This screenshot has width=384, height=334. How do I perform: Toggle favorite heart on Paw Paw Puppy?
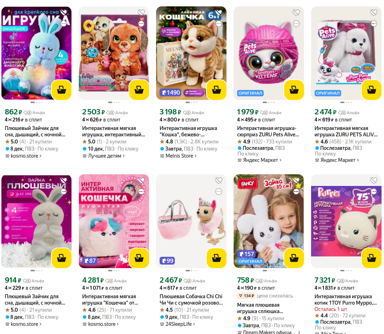click(374, 12)
